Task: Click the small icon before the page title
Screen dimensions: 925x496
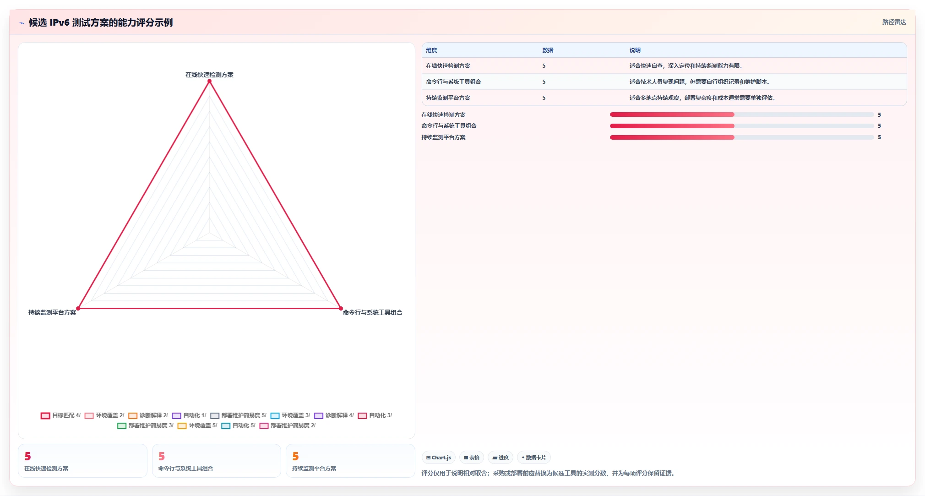Action: point(22,23)
